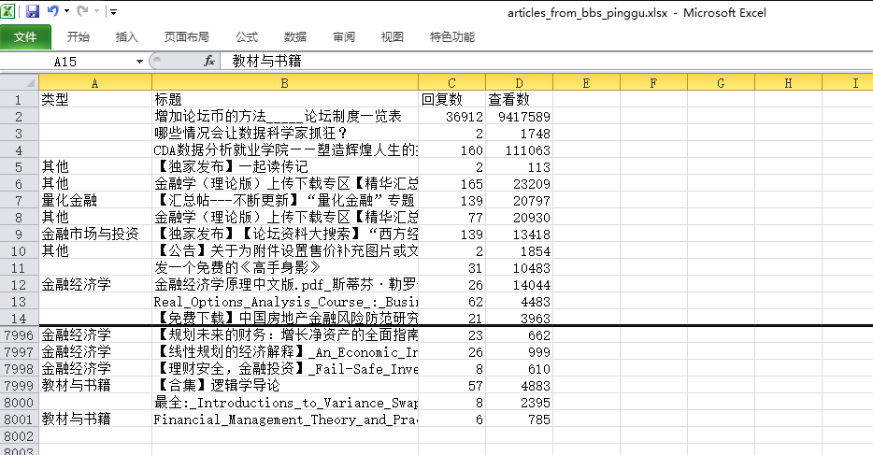Click the Select All corner button
Viewport: 873px width, 455px height.
tap(19, 83)
